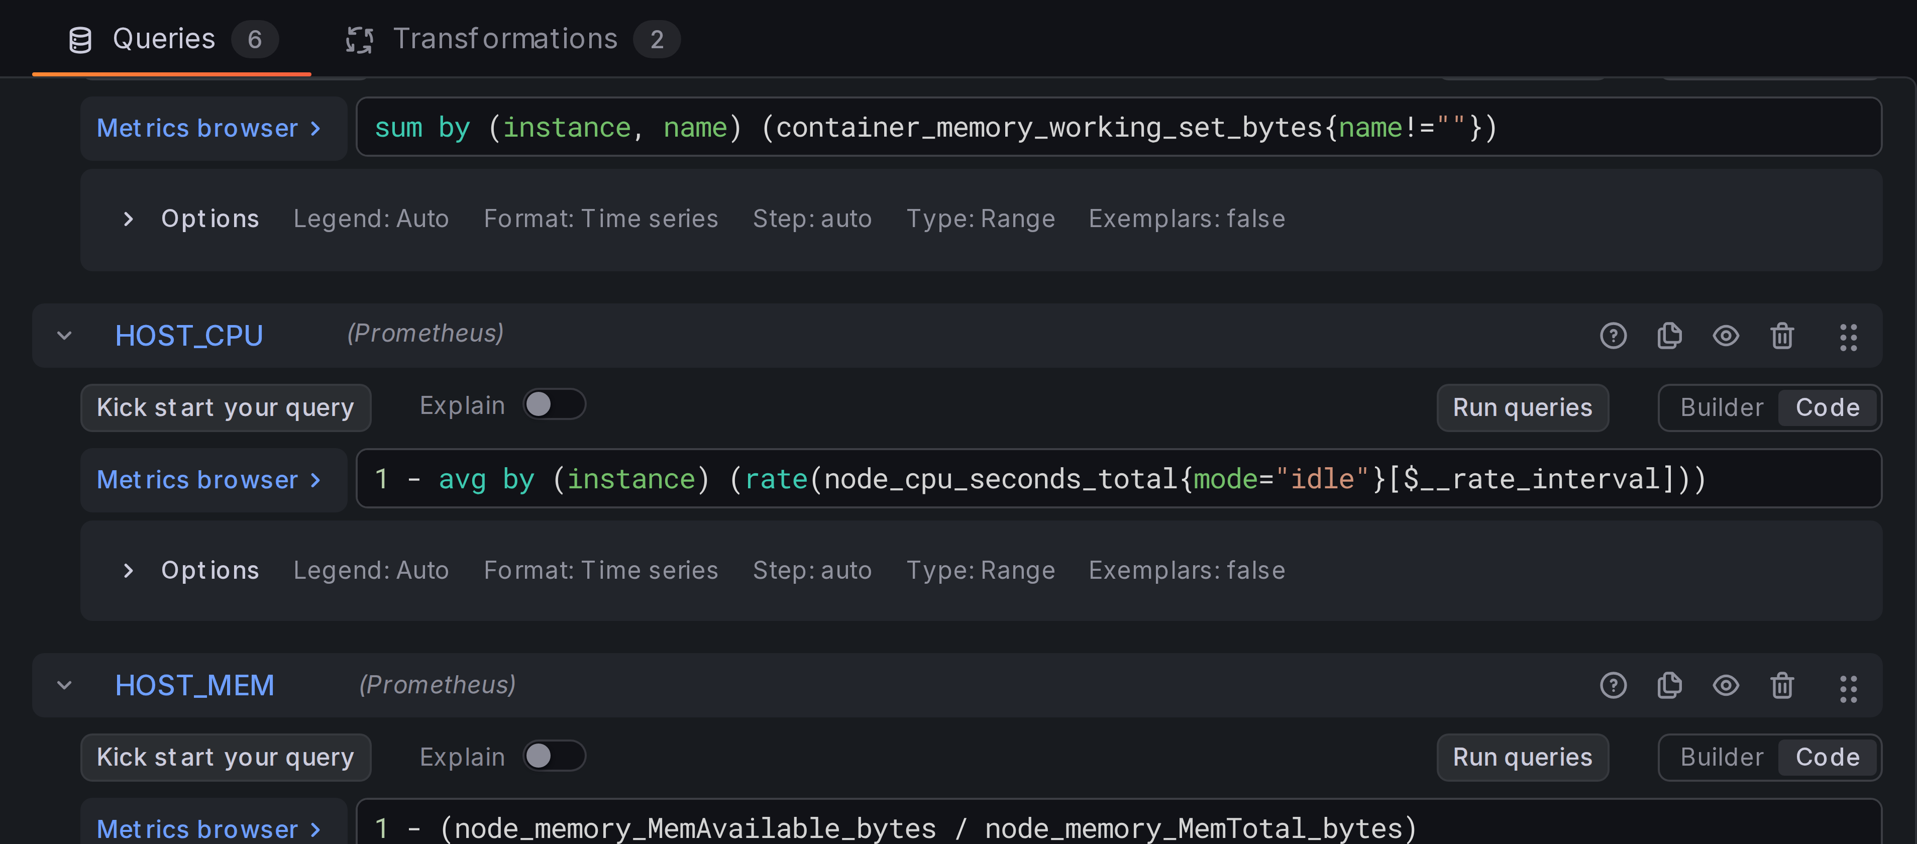Click Kick start your query in HOST_CPU
The width and height of the screenshot is (1917, 844).
[226, 408]
